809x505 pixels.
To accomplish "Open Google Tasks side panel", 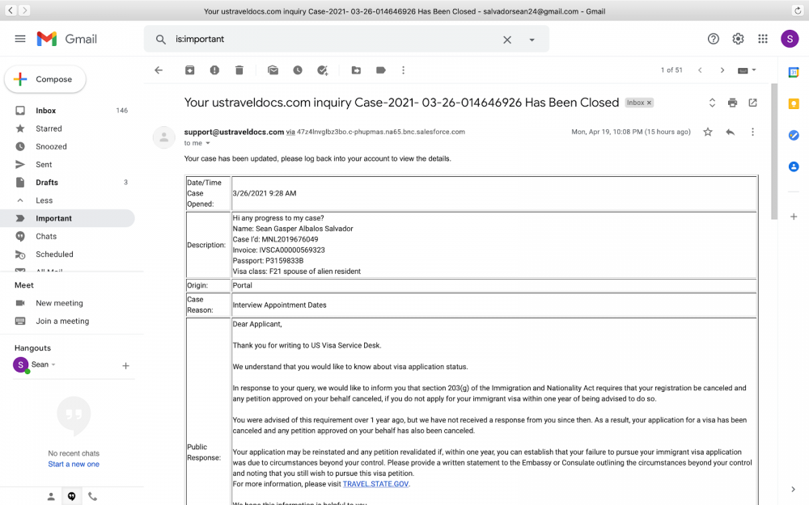I will point(794,135).
